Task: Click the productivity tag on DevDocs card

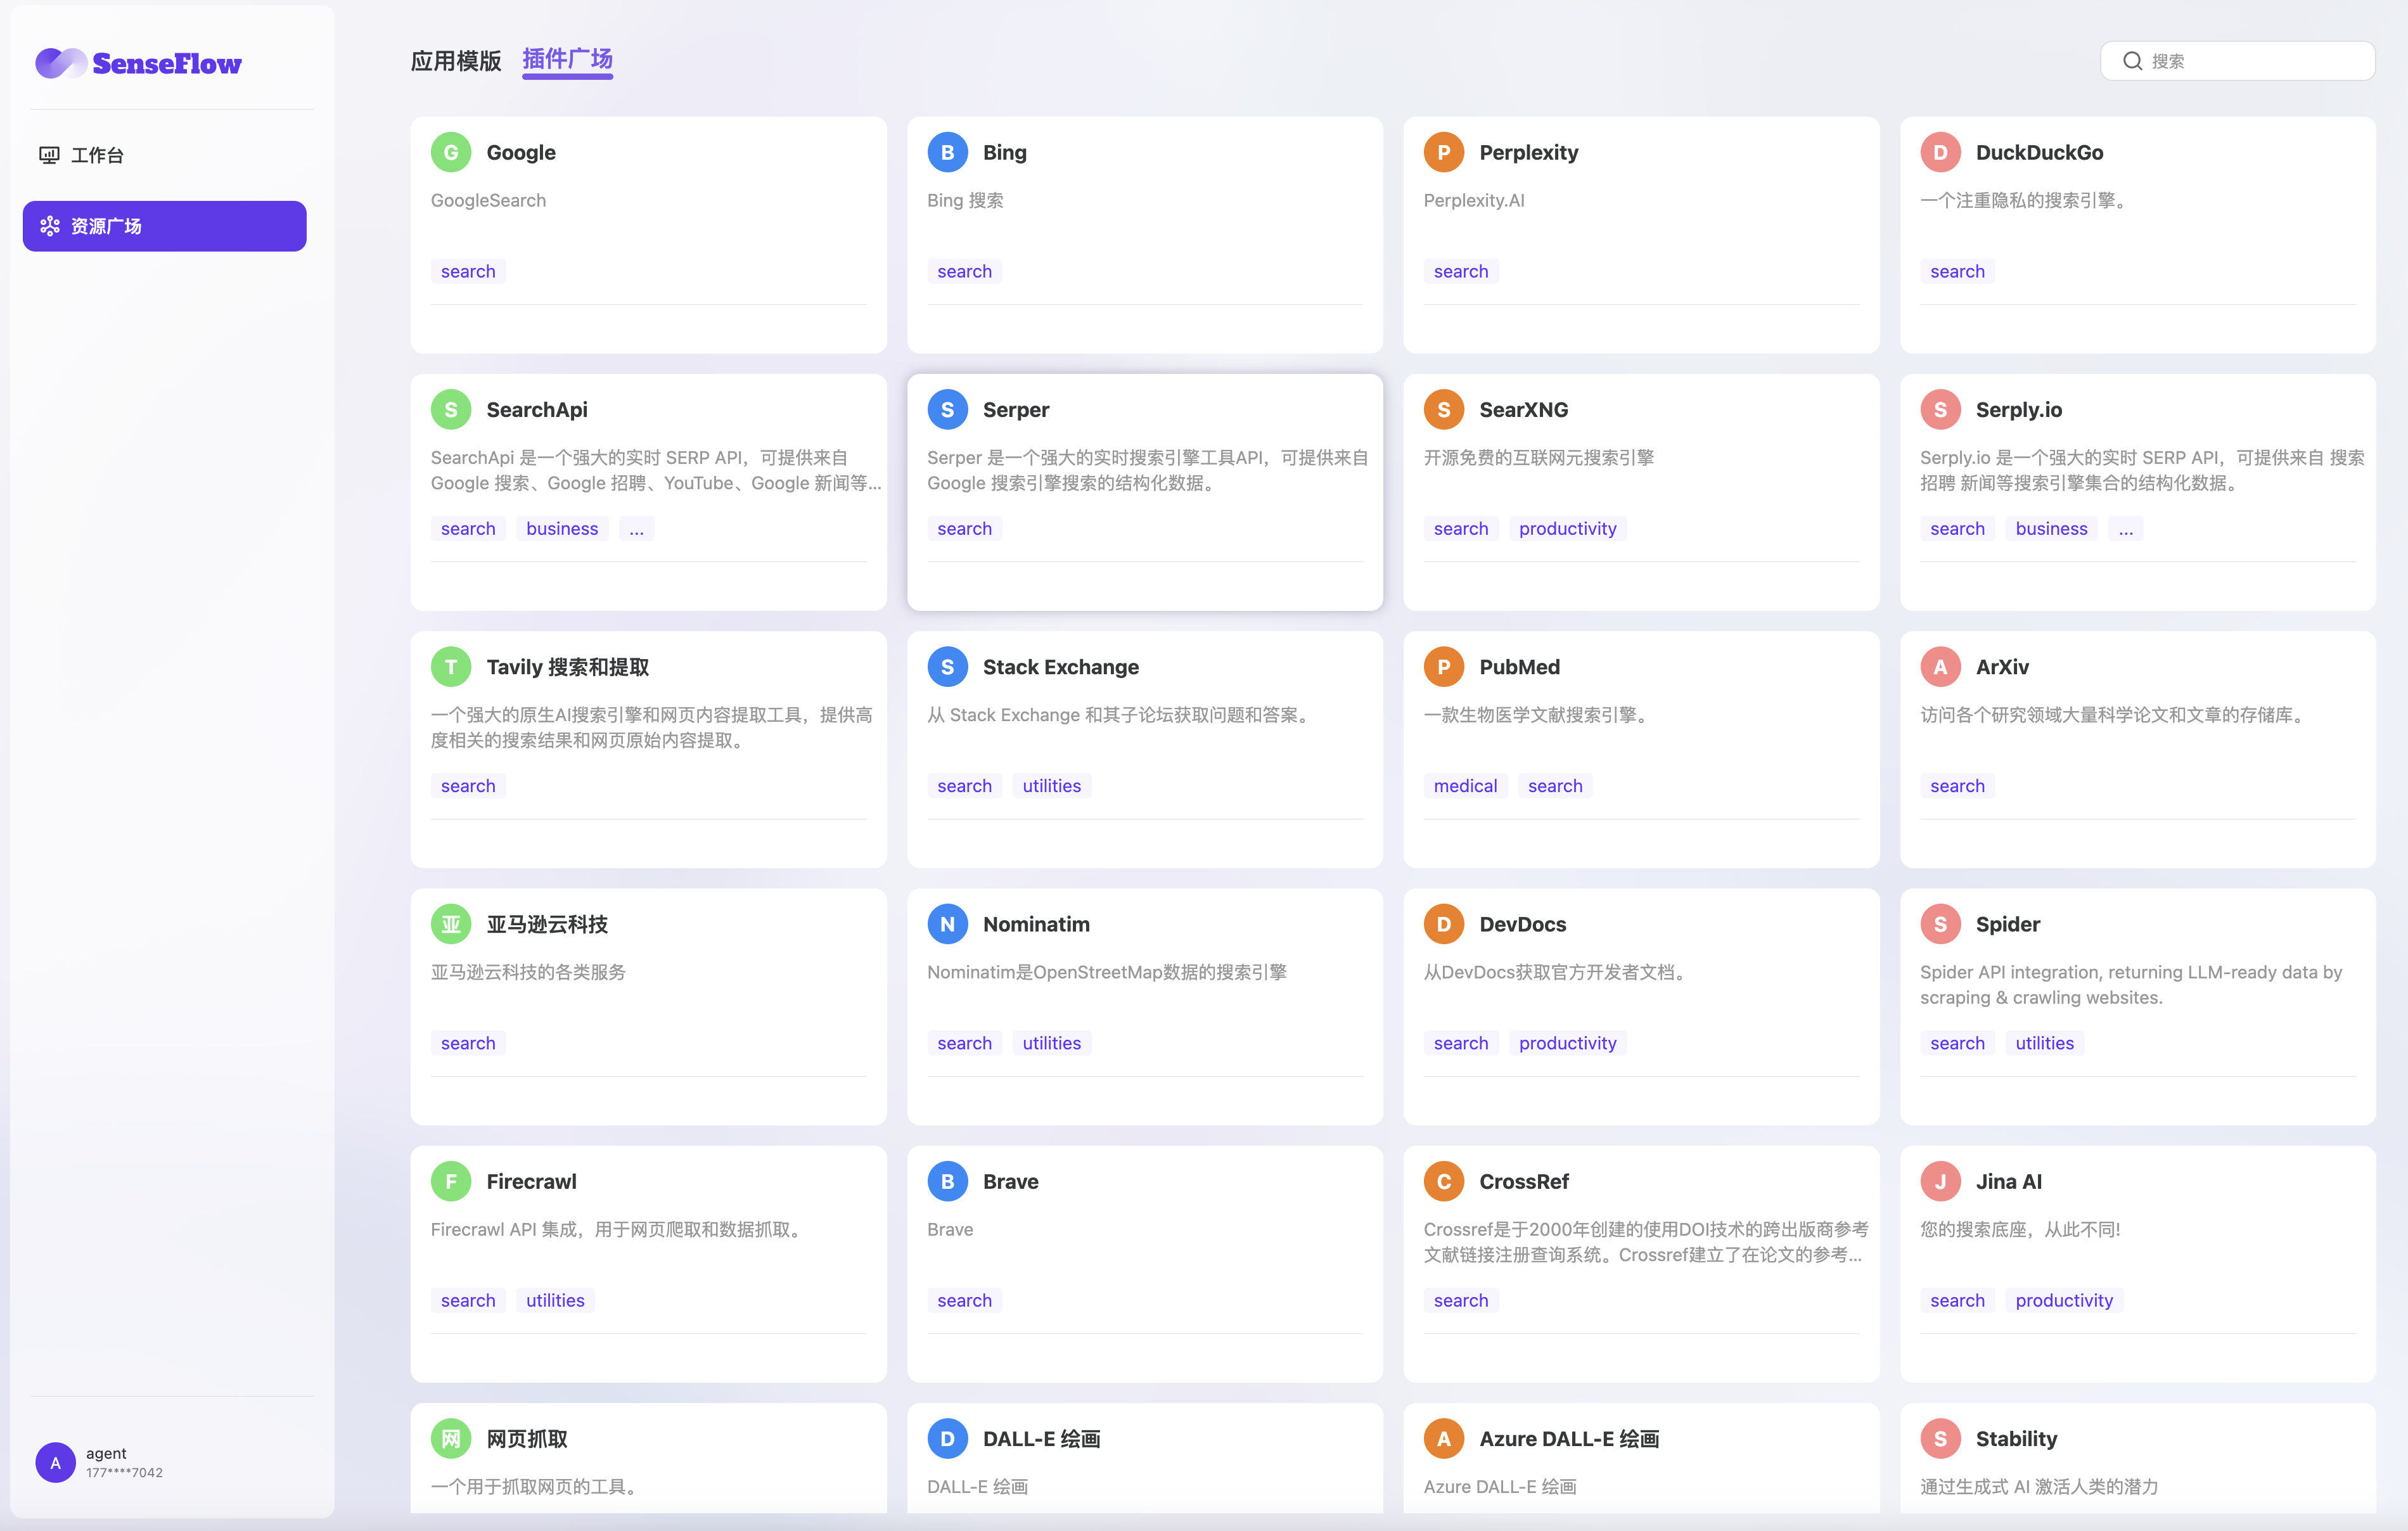Action: pyautogui.click(x=1567, y=1043)
